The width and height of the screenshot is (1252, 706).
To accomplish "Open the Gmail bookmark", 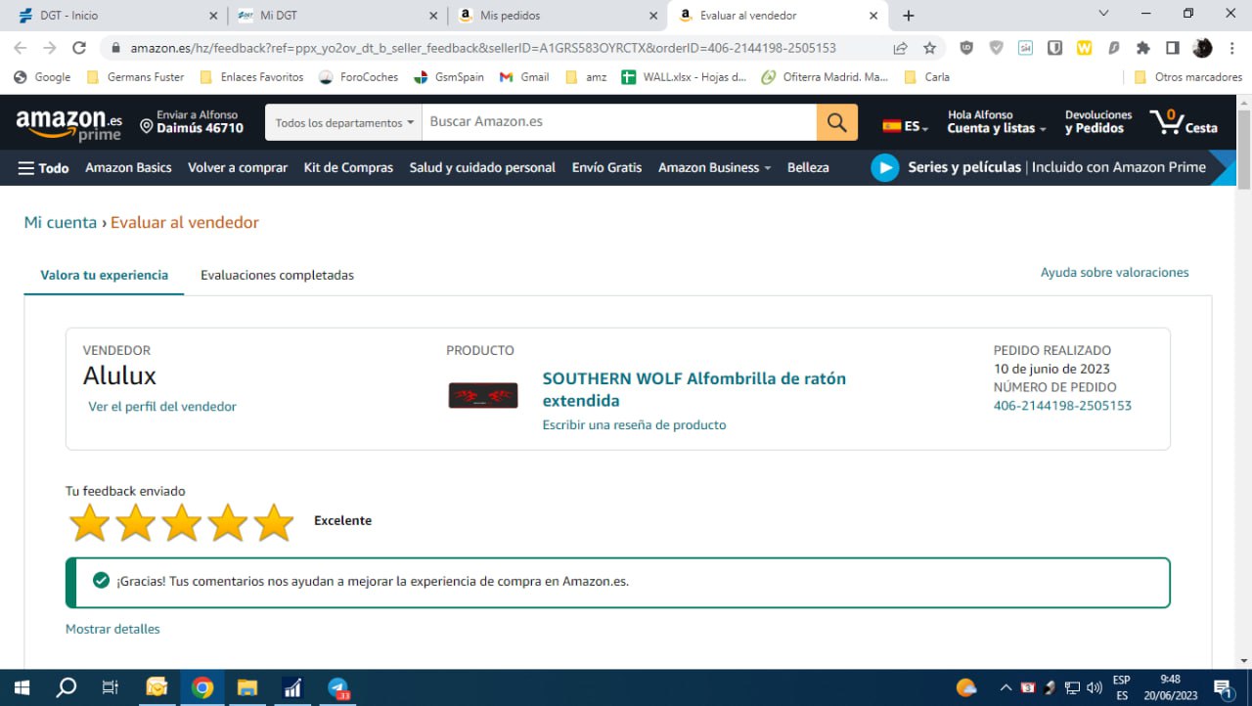I will [x=524, y=77].
